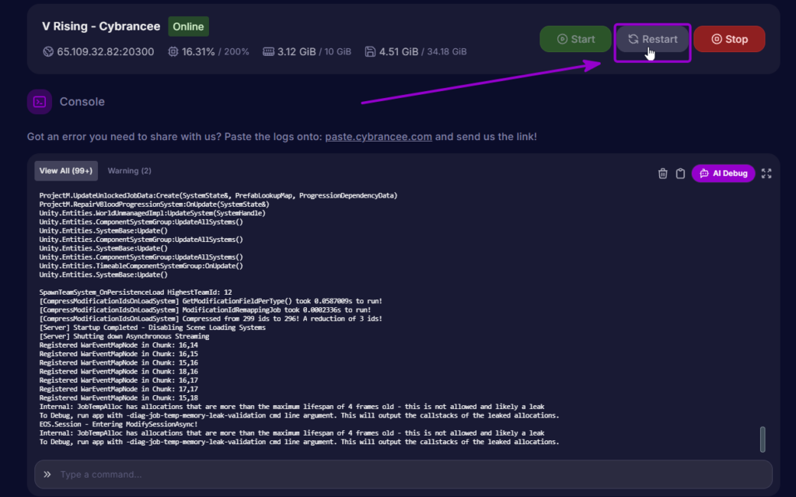796x497 pixels.
Task: Expand console to fullscreen
Action: pyautogui.click(x=766, y=173)
